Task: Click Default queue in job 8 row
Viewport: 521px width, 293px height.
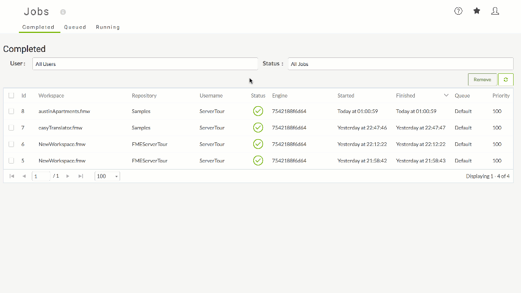Action: pyautogui.click(x=463, y=111)
